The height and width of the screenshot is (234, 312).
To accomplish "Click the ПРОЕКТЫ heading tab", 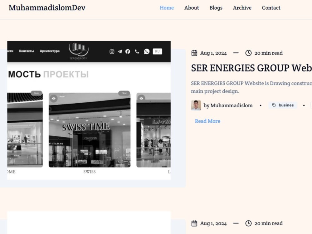I will tap(66, 74).
